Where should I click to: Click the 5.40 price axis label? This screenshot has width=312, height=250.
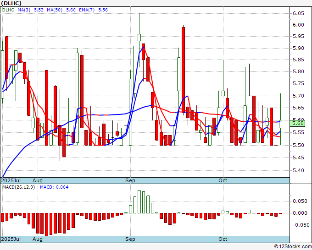(x=298, y=170)
